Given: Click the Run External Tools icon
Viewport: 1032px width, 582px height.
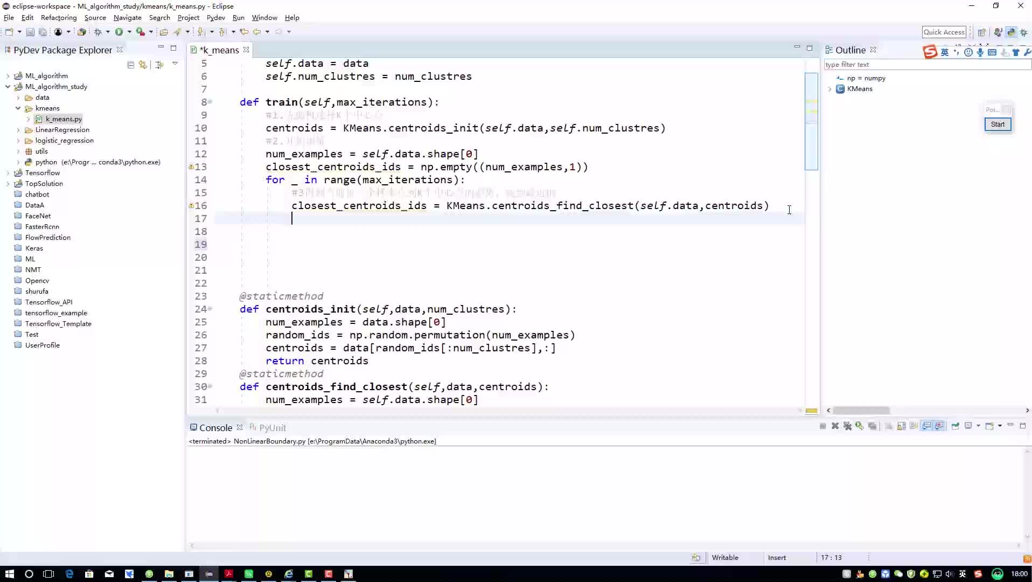Looking at the screenshot, I should (140, 32).
